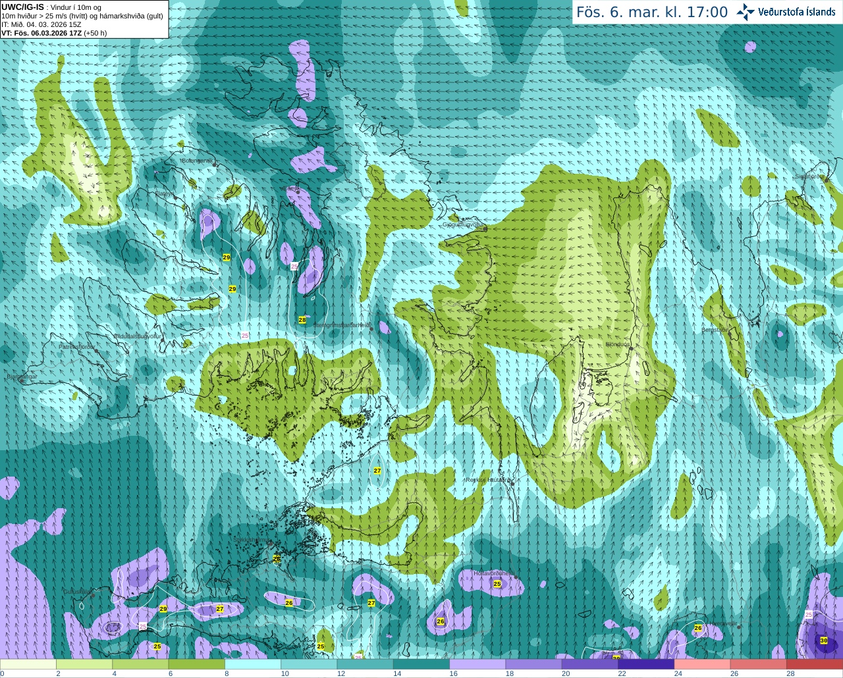This screenshot has height=678, width=843.
Task: Pick the light green 2–4 legend swatch
Action: (x=84, y=664)
